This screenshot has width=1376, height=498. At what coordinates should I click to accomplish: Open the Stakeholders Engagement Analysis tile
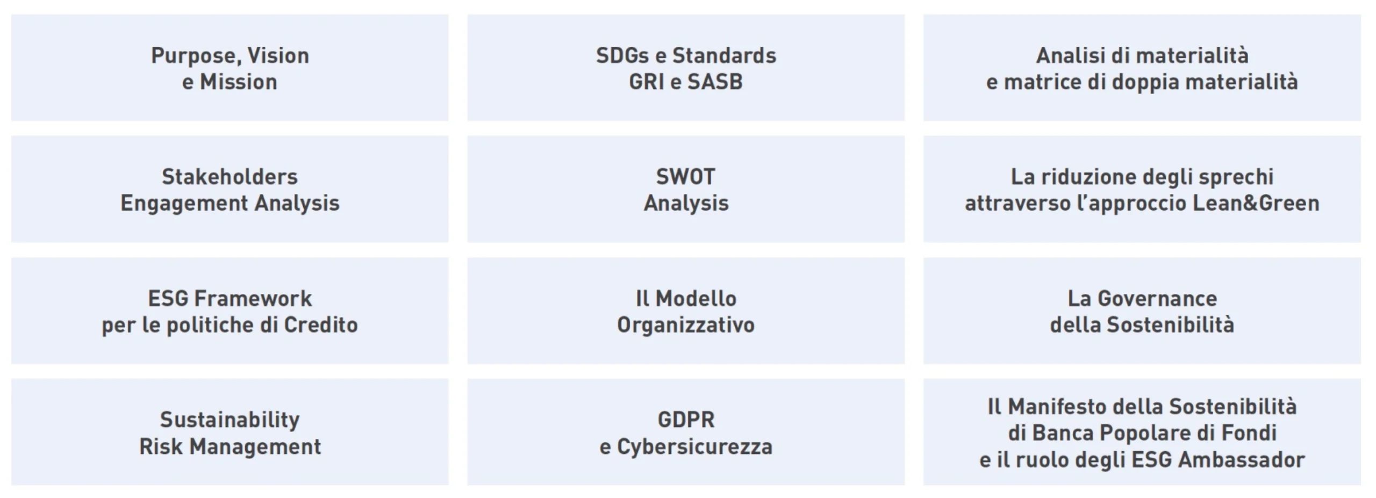click(x=230, y=189)
